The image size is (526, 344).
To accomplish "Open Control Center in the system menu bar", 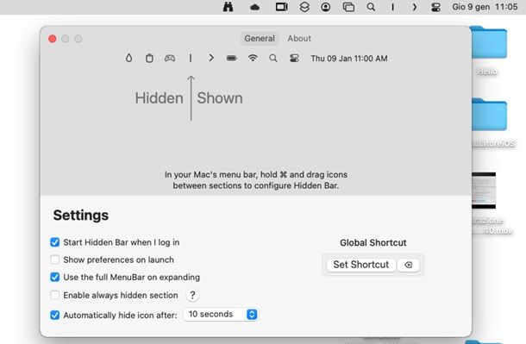I will pyautogui.click(x=435, y=7).
